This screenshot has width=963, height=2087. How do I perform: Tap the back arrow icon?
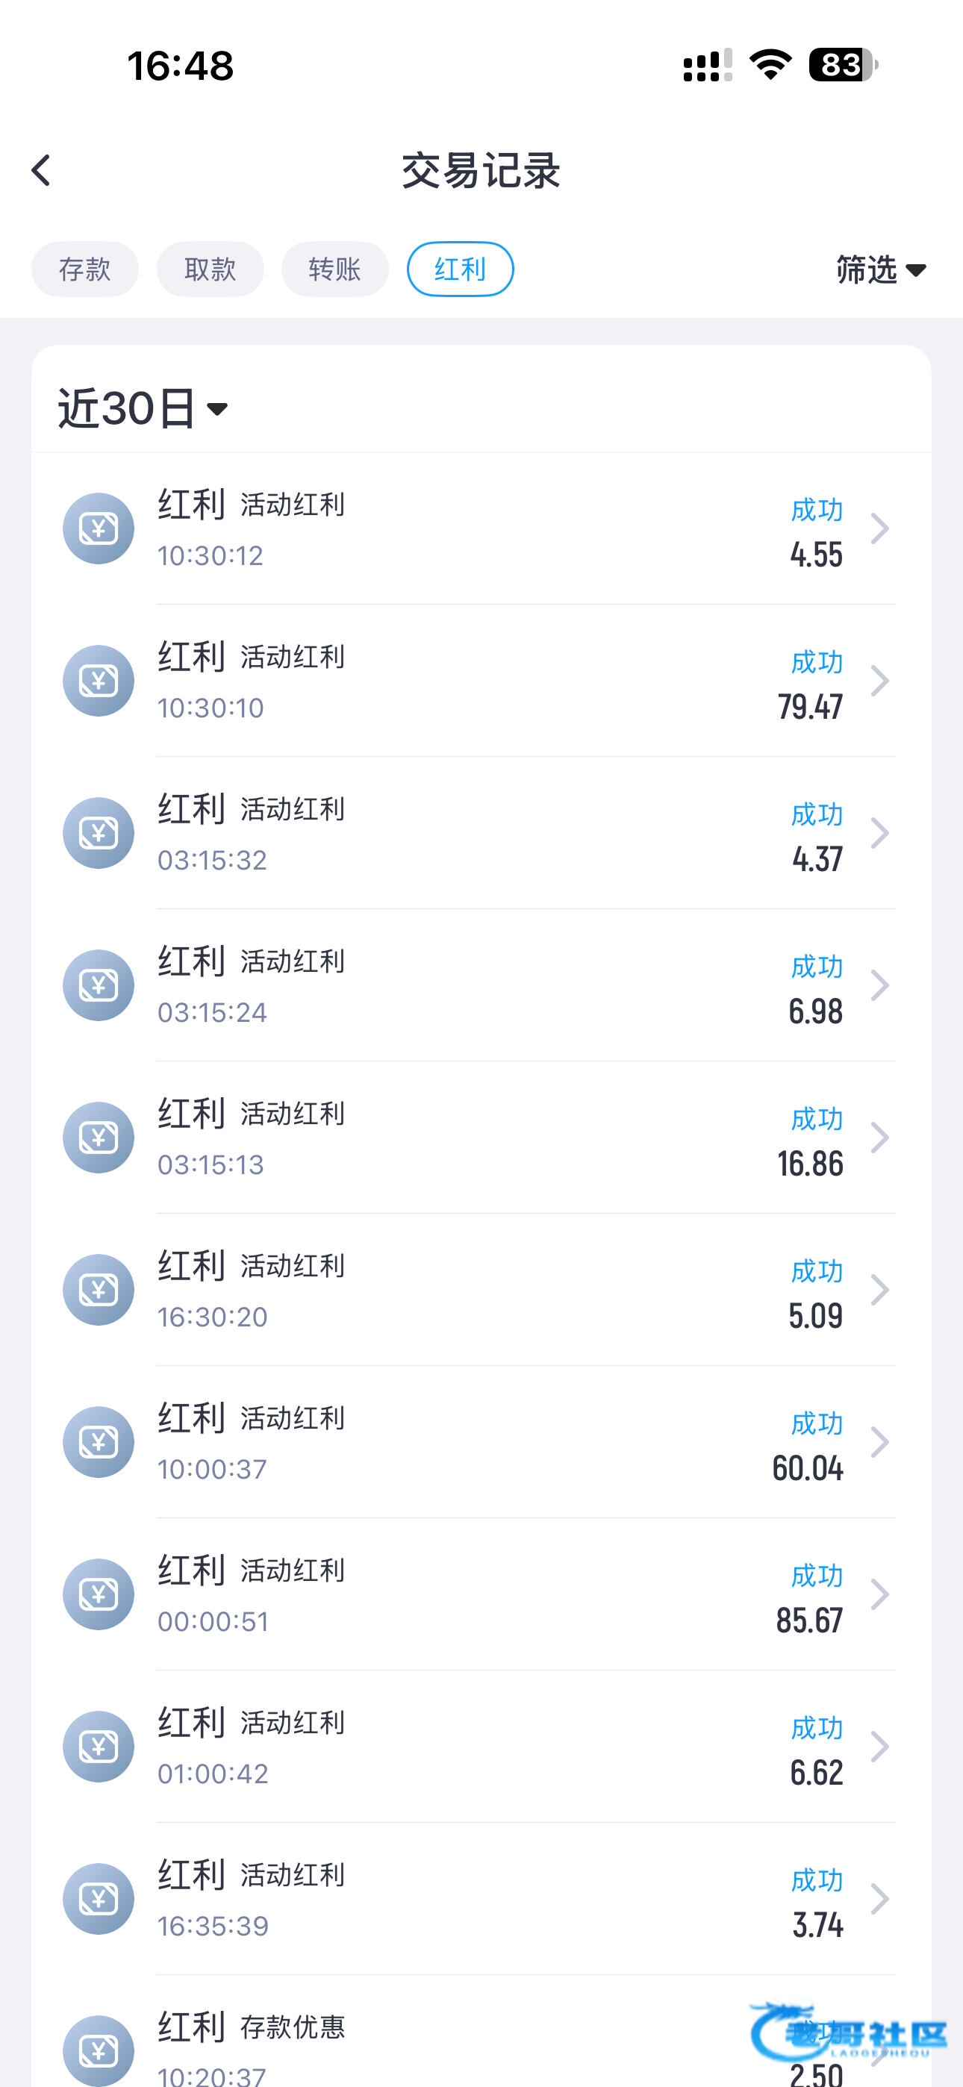tap(41, 171)
